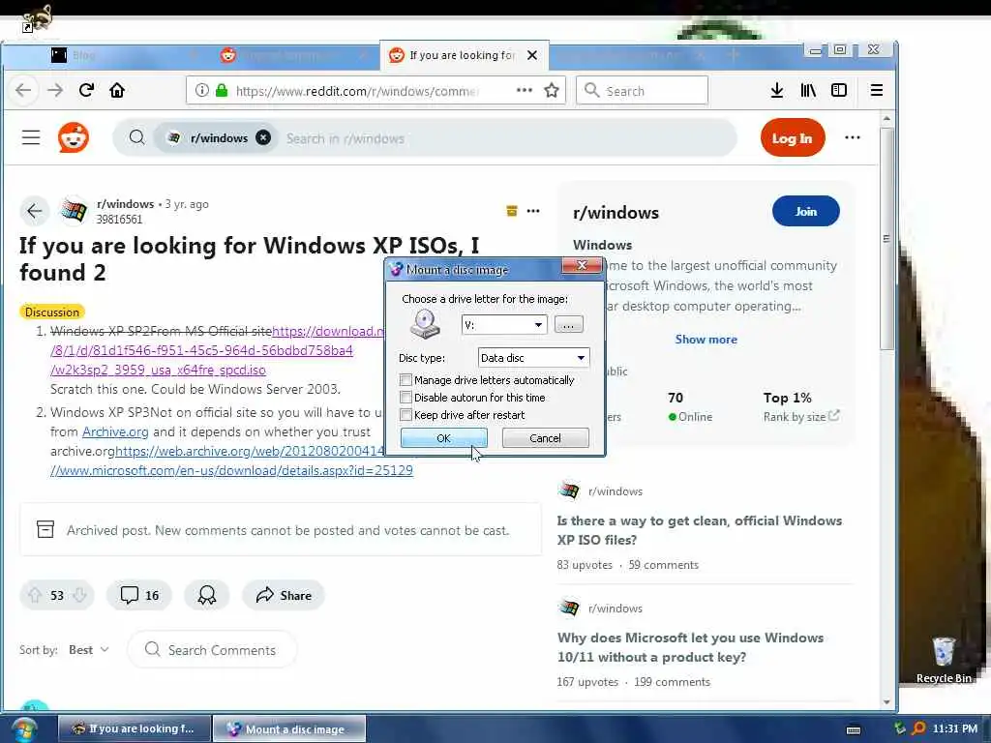Open 'Is there a way to get clean' post
The width and height of the screenshot is (991, 743).
pos(699,530)
